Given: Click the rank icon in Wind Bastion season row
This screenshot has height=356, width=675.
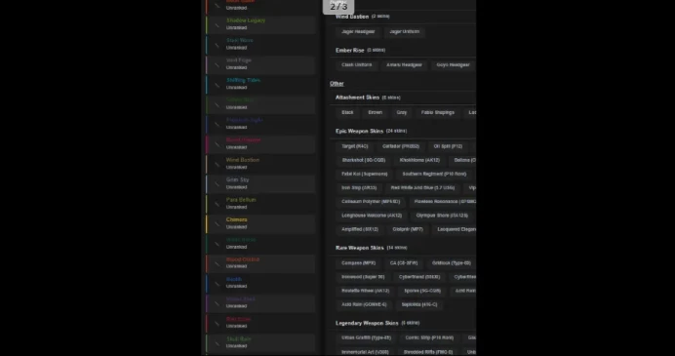Looking at the screenshot, I should click(x=218, y=165).
